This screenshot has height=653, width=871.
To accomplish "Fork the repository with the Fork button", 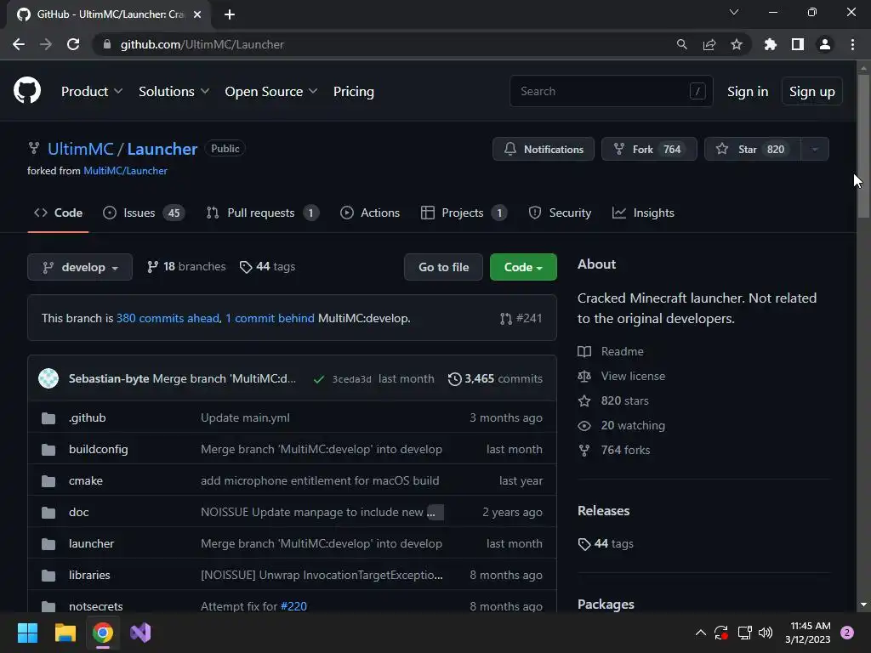I will [x=649, y=149].
